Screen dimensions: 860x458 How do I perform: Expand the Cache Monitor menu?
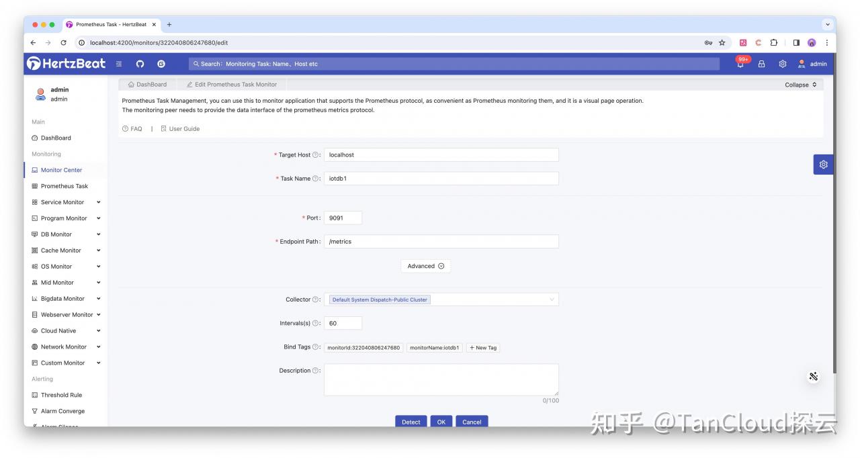(x=66, y=250)
